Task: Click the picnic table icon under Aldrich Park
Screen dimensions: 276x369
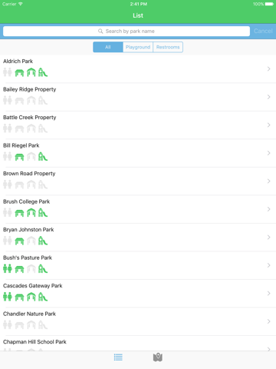Action: tap(19, 73)
